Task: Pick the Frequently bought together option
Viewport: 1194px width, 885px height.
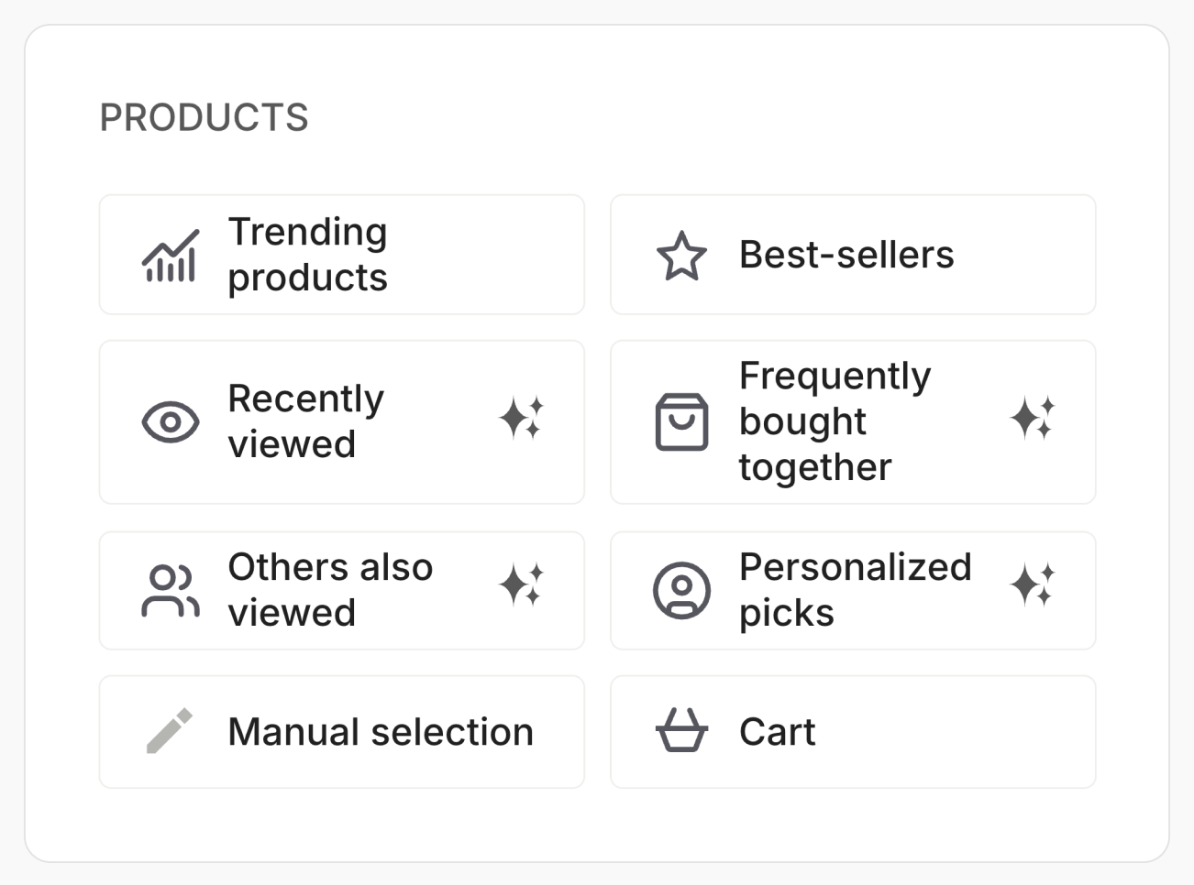Action: [x=853, y=421]
